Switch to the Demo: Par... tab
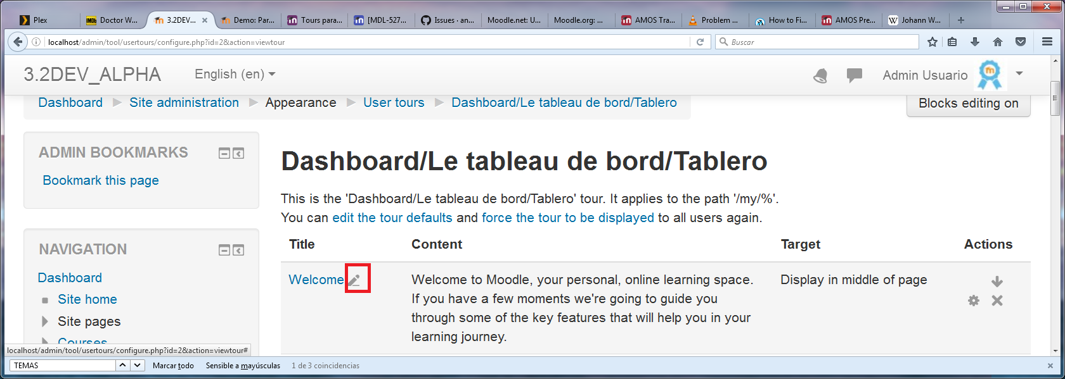This screenshot has height=379, width=1065. (249, 20)
